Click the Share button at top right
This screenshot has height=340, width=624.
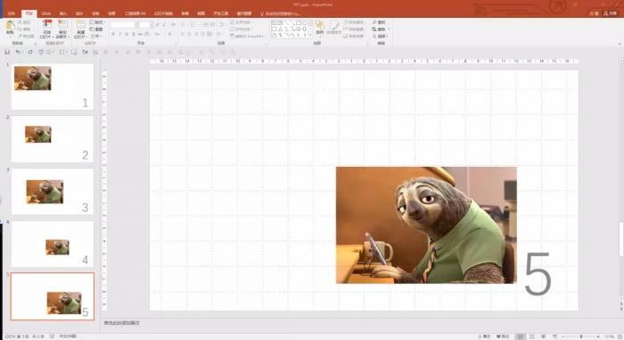610,13
